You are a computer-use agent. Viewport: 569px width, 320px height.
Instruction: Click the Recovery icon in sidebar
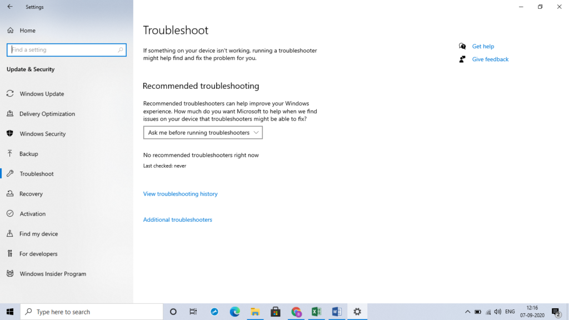(10, 194)
